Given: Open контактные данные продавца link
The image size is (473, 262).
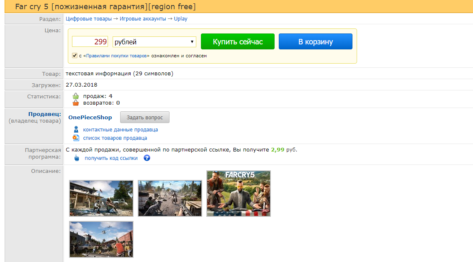Looking at the screenshot, I should tap(121, 130).
